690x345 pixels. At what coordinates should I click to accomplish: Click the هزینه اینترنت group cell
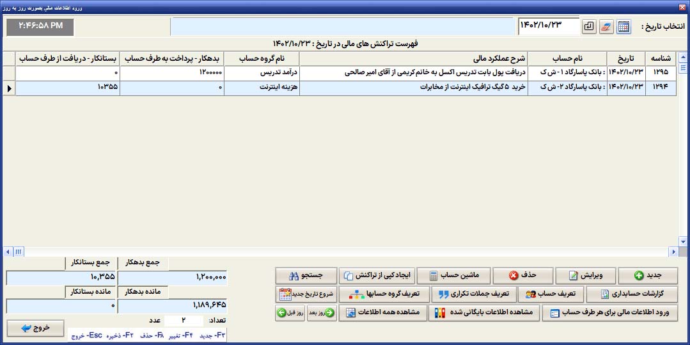tap(262, 88)
